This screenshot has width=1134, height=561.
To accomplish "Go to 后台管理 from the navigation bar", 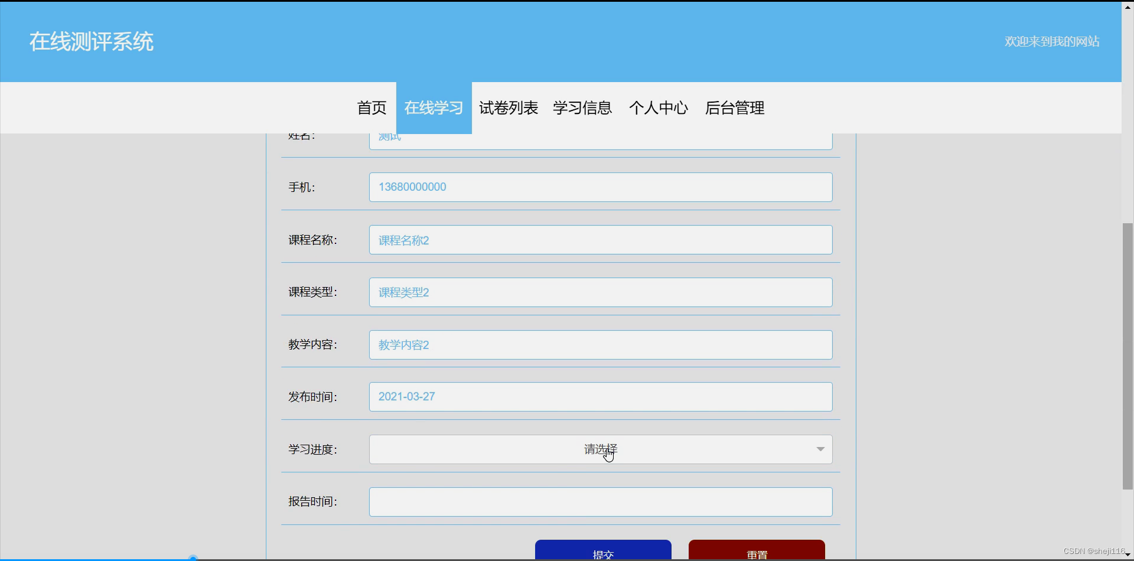I will 734,108.
